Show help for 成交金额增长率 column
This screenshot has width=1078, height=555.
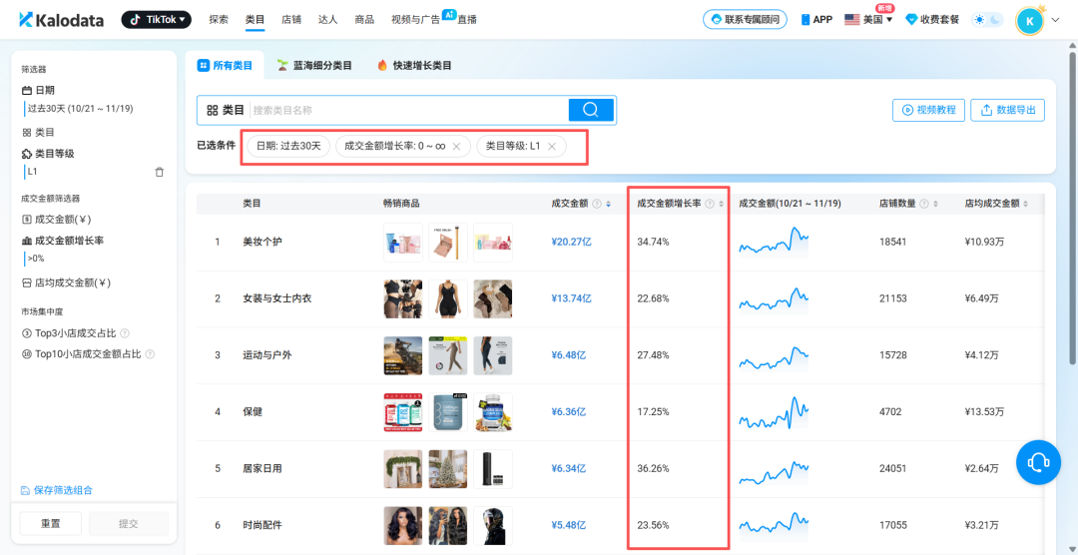(x=710, y=204)
